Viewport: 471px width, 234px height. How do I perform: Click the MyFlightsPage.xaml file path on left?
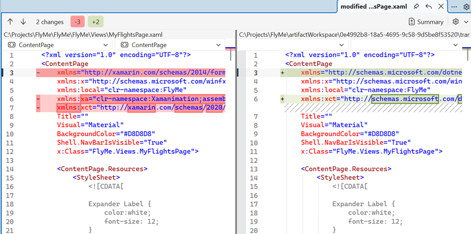click(x=83, y=35)
